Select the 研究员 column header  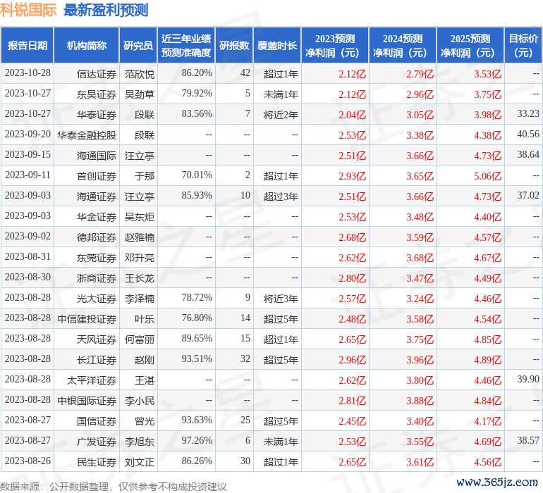(138, 45)
